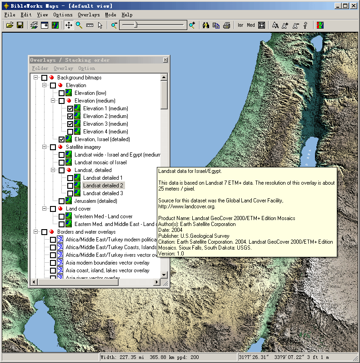The height and width of the screenshot is (363, 360).
Task: Increase label font size A+ icon
Action: pyautogui.click(x=285, y=25)
